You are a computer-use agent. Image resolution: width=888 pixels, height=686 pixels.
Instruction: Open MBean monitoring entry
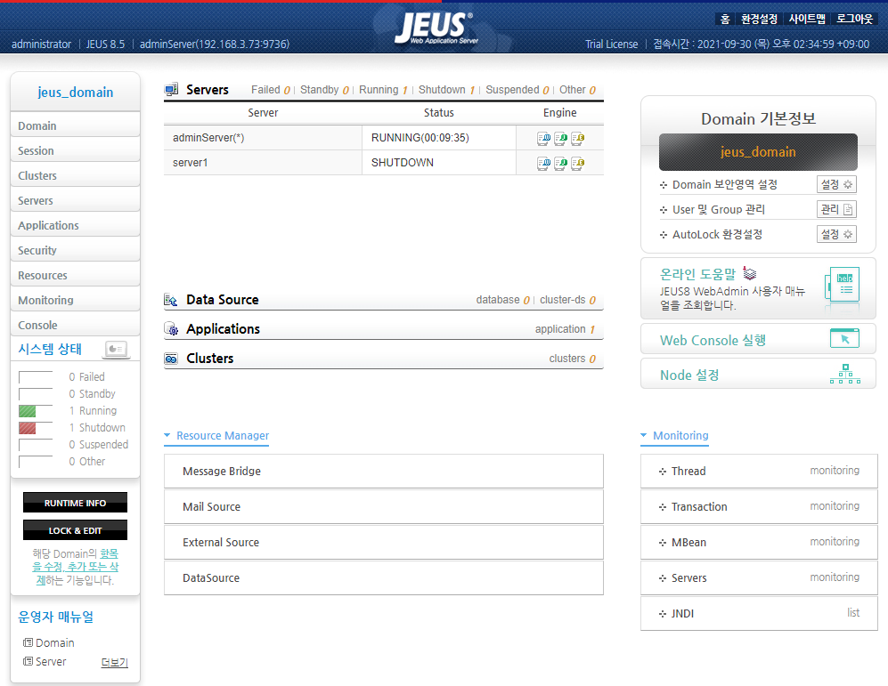click(x=759, y=543)
